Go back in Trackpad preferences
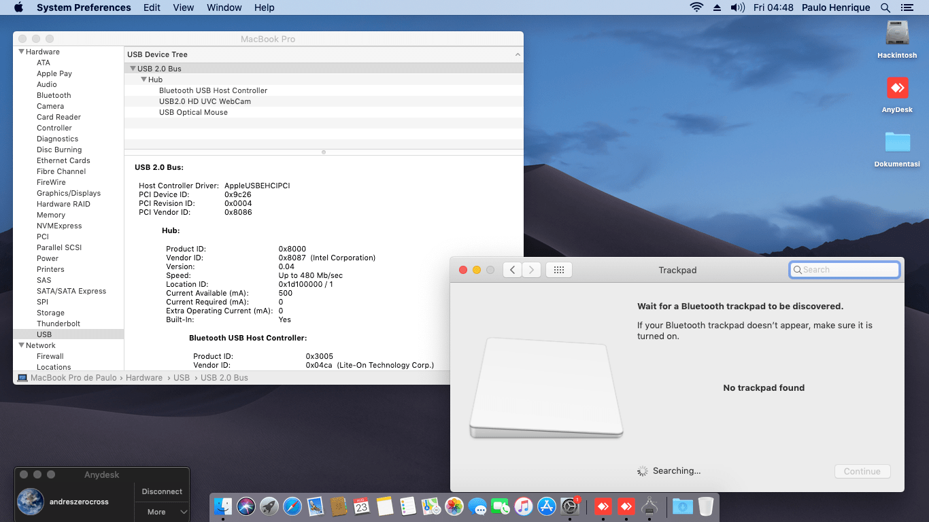Screen dimensions: 929x522 (x=512, y=270)
